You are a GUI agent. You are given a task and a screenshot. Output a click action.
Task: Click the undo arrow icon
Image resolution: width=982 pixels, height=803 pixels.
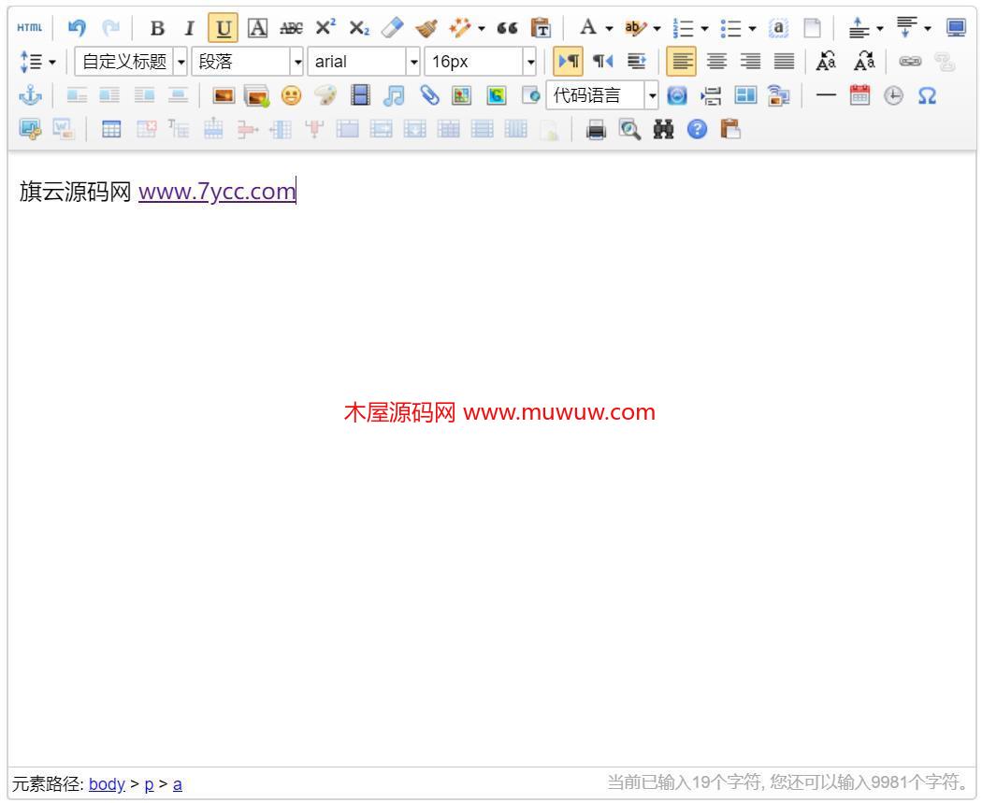click(x=78, y=28)
